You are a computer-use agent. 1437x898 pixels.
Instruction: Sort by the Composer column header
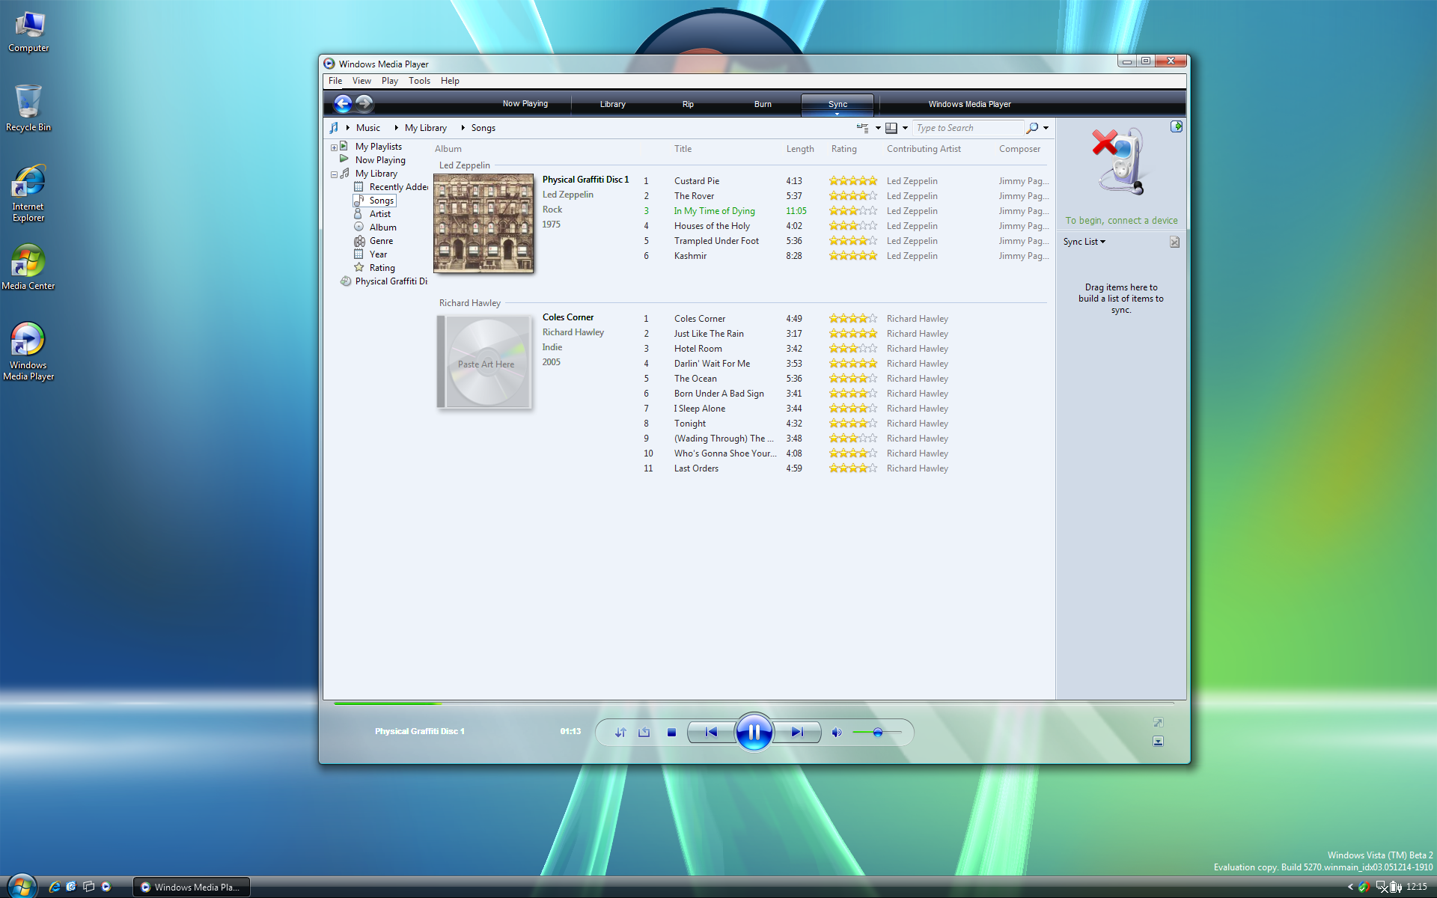(1019, 149)
